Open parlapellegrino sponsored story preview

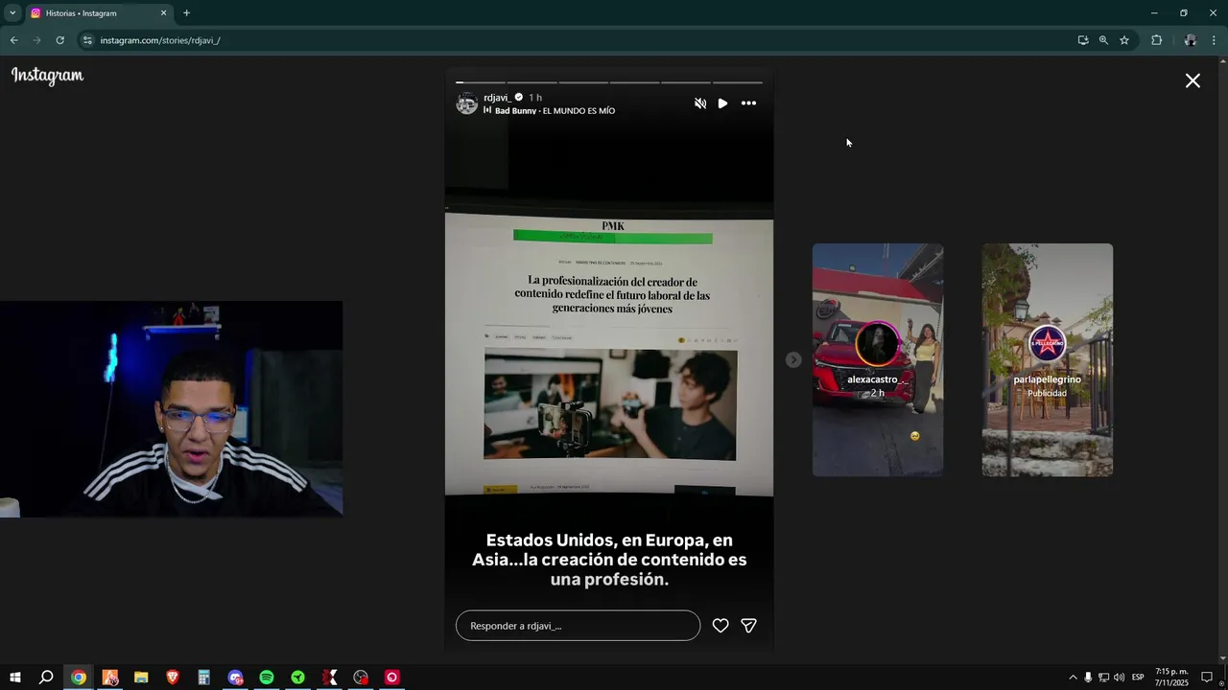coord(1047,359)
